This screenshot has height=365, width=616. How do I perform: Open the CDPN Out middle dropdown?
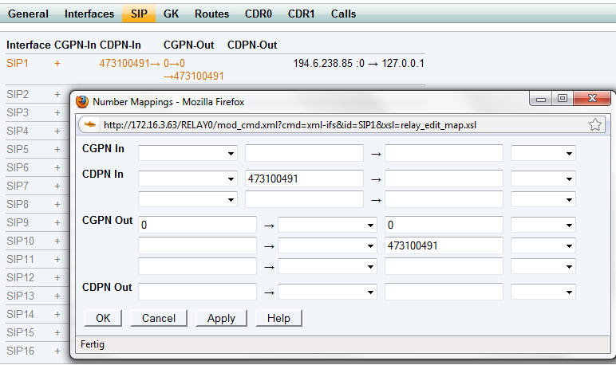[x=327, y=292]
